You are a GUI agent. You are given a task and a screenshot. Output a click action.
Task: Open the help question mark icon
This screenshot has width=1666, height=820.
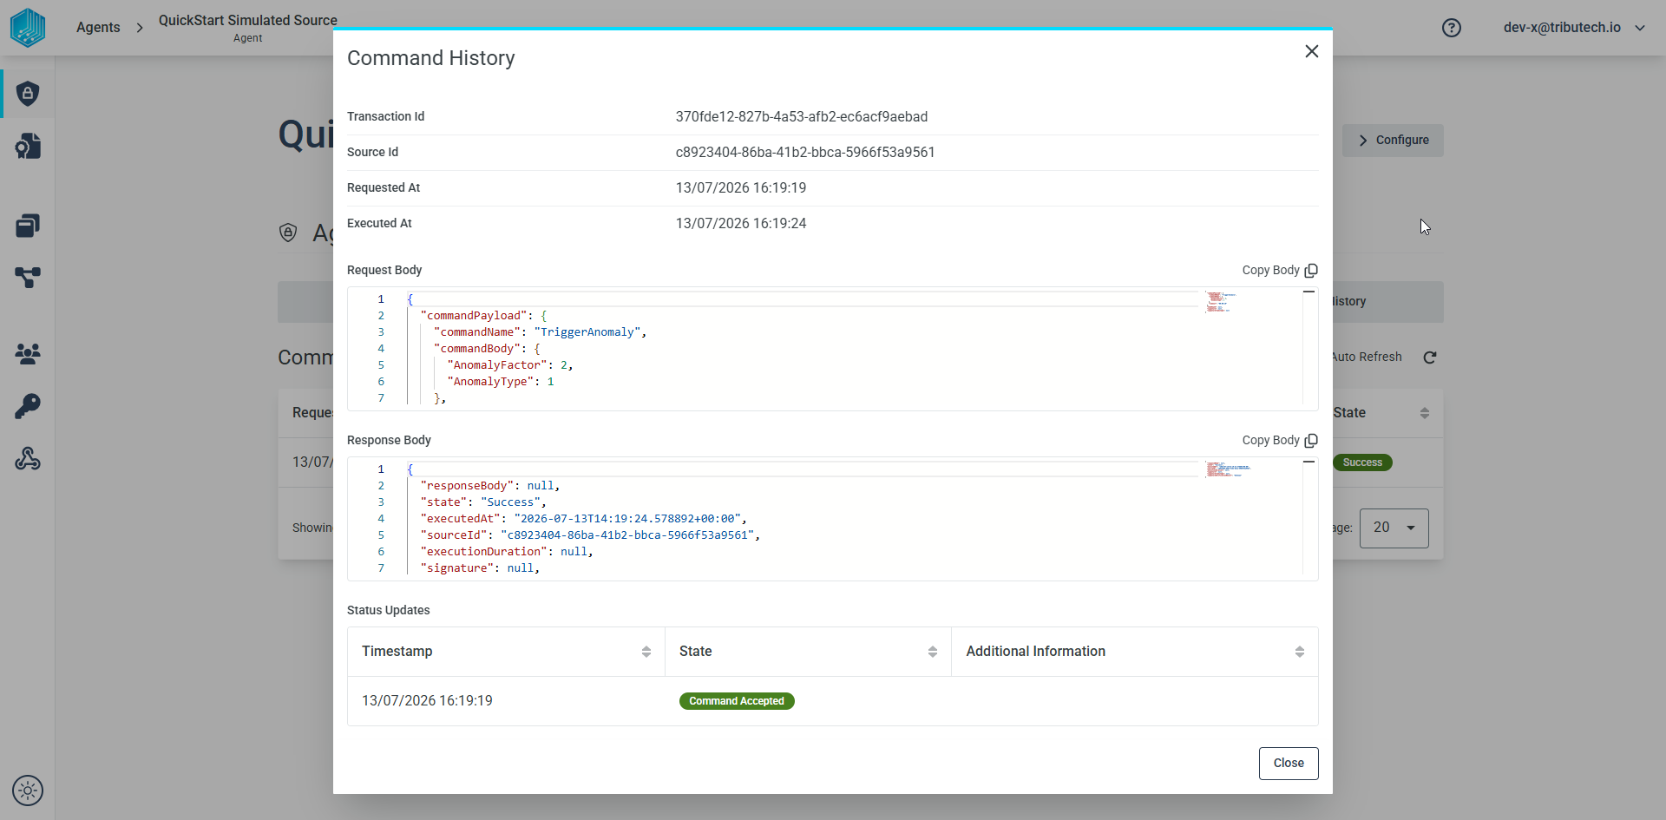click(x=1452, y=28)
